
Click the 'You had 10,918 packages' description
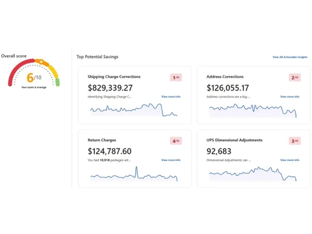coord(109,160)
